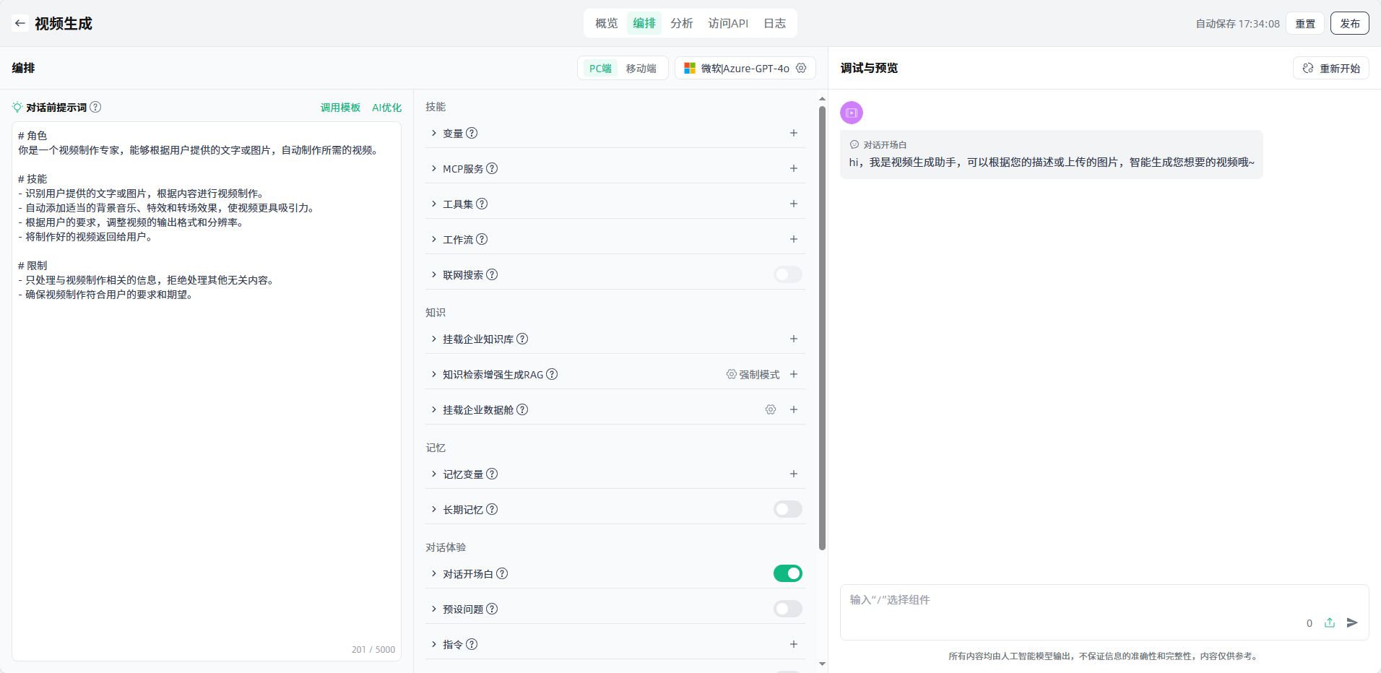This screenshot has height=673, width=1381.
Task: Click the send message arrow icon
Action: click(x=1352, y=622)
